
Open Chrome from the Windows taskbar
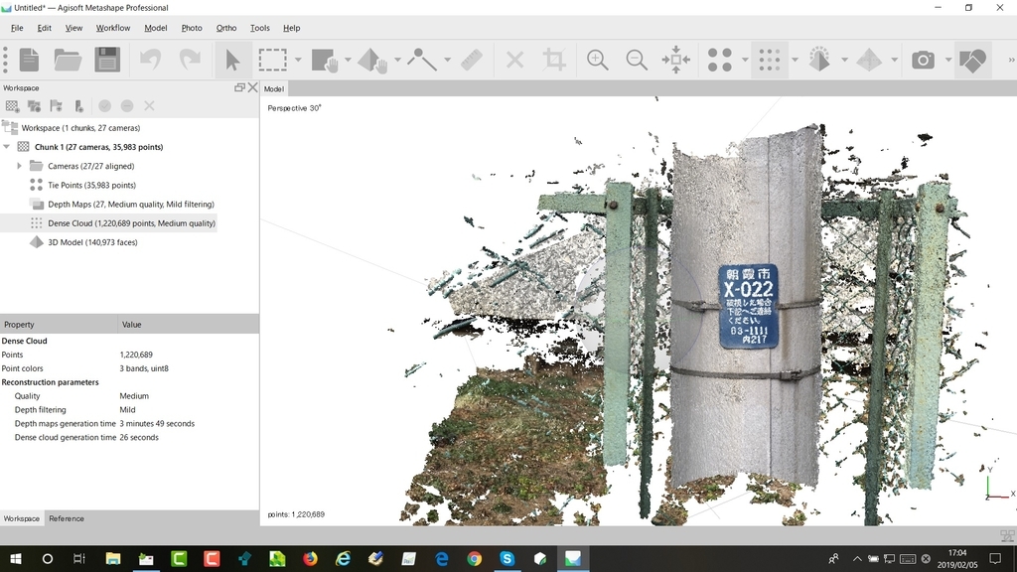tap(474, 558)
